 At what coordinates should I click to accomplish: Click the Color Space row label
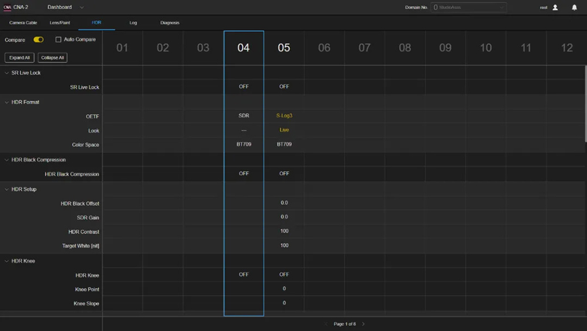pos(85,145)
